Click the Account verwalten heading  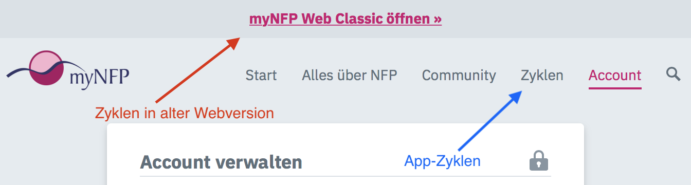[221, 162]
